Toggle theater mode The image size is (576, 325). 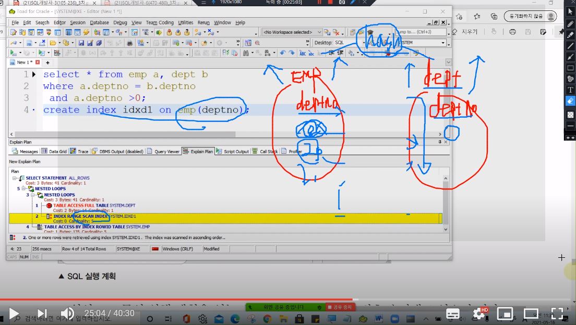pyautogui.click(x=531, y=314)
